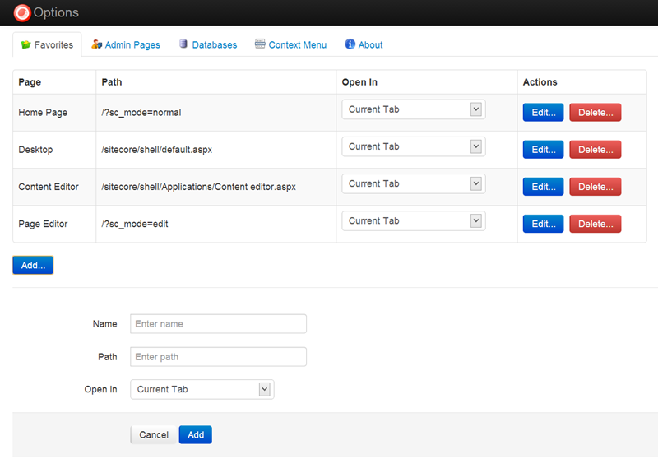Image resolution: width=658 pixels, height=459 pixels.
Task: Click the Databases cylinder icon
Action: click(x=183, y=44)
